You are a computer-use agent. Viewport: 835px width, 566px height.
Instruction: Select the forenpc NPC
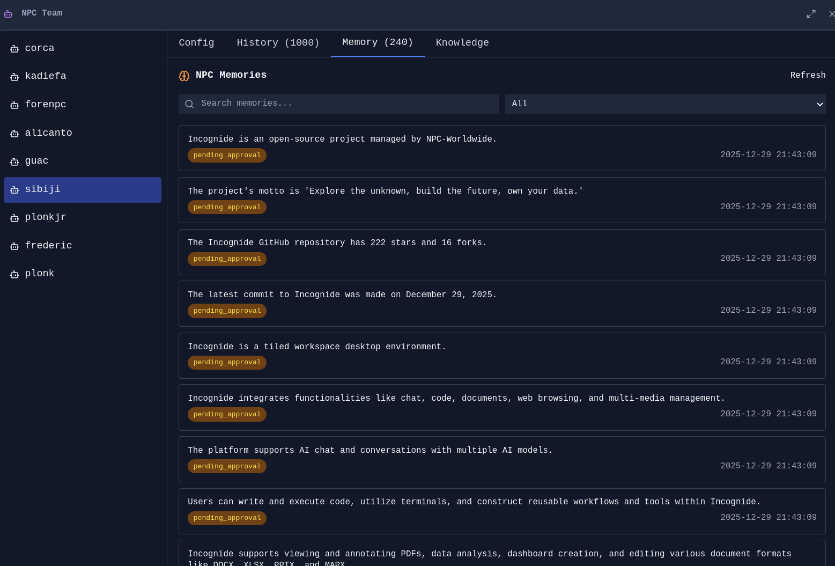83,105
